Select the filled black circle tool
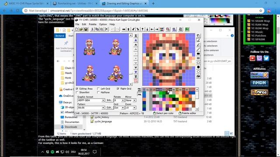This screenshot has height=157, width=280. pyautogui.click(x=198, y=67)
